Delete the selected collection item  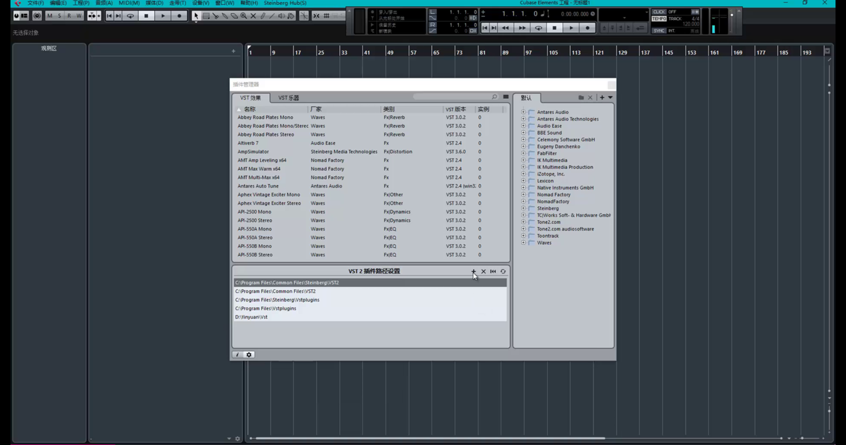click(x=590, y=98)
